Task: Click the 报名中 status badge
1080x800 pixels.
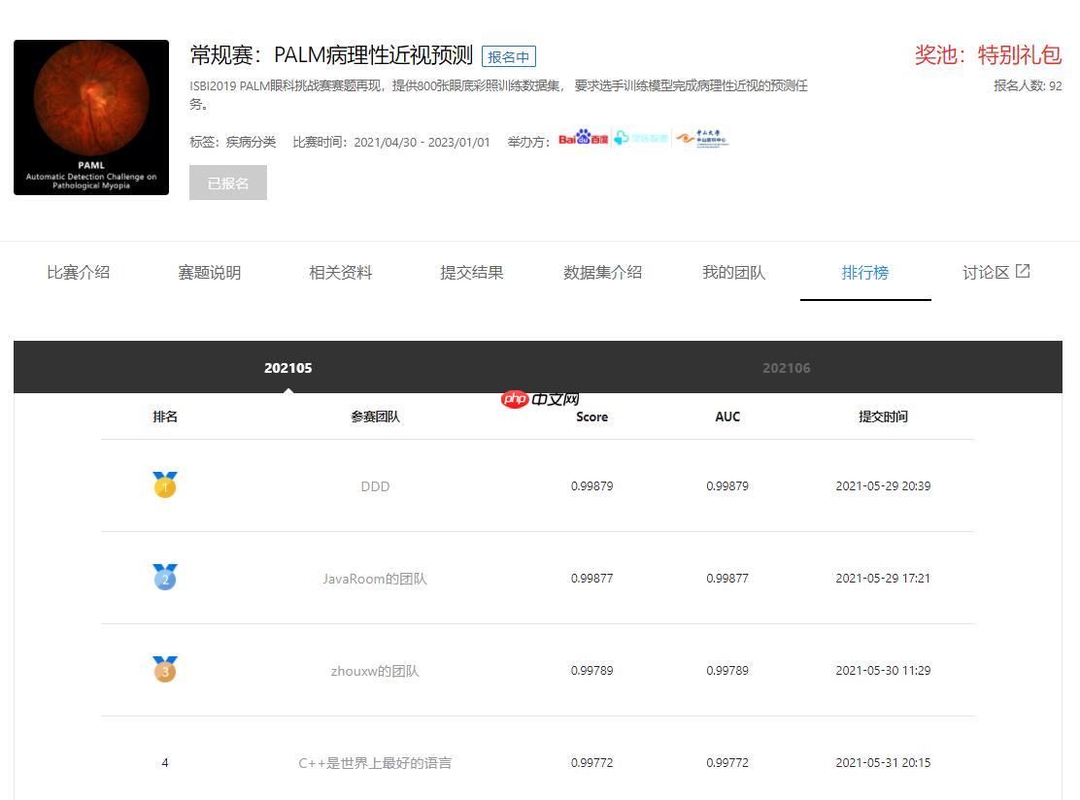Action: click(x=510, y=55)
